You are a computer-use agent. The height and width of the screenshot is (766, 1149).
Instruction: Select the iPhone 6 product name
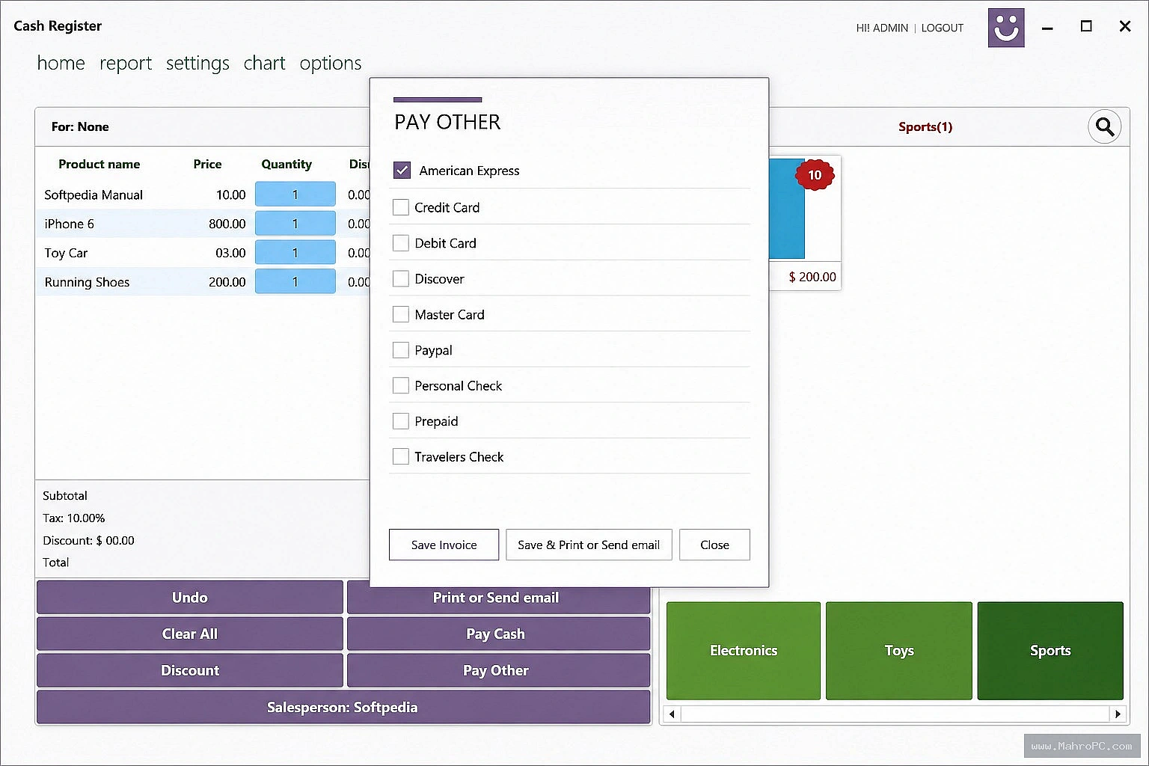pyautogui.click(x=69, y=224)
